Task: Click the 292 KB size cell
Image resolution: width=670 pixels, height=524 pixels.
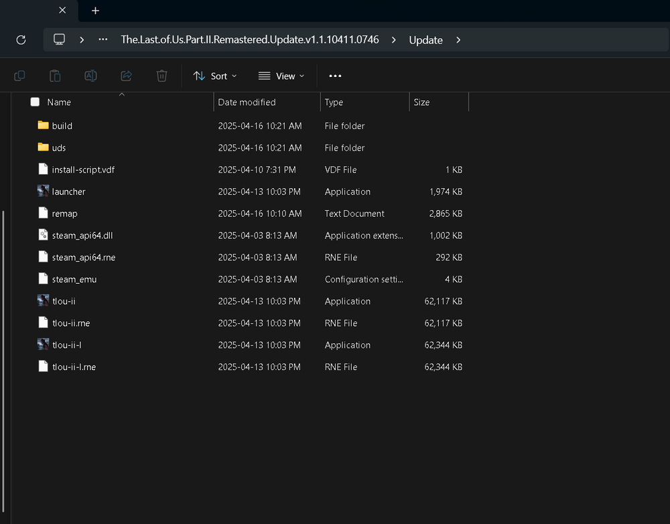Action: pyautogui.click(x=449, y=257)
